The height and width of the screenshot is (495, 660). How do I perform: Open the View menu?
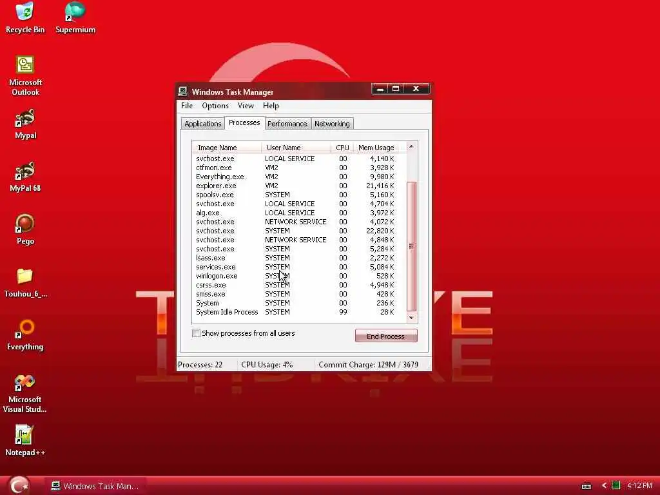pos(246,106)
